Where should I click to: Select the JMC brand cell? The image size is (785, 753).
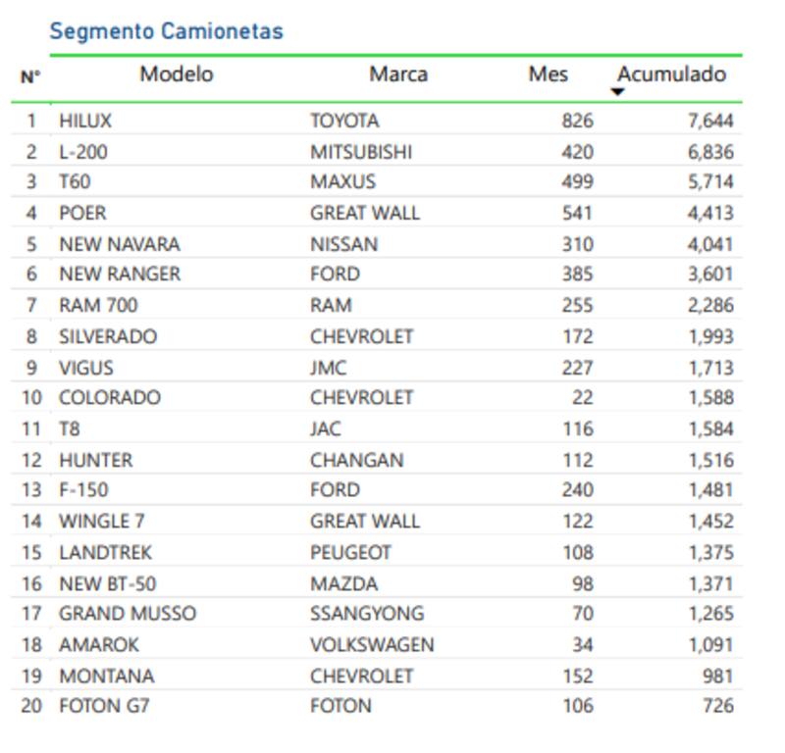[x=328, y=368]
